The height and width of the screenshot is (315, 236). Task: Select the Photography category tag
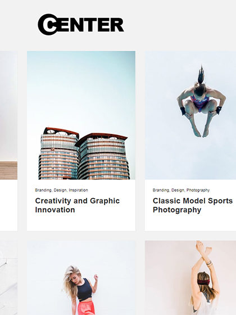tap(198, 190)
